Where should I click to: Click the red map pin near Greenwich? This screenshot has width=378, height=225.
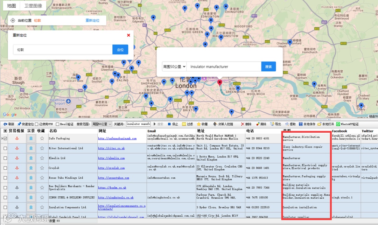click(x=219, y=83)
